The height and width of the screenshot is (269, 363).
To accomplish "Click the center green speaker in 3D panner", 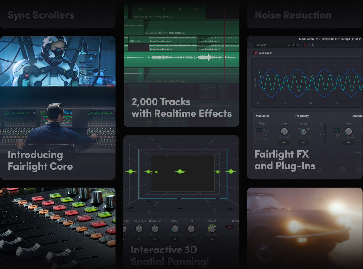I will click(180, 171).
